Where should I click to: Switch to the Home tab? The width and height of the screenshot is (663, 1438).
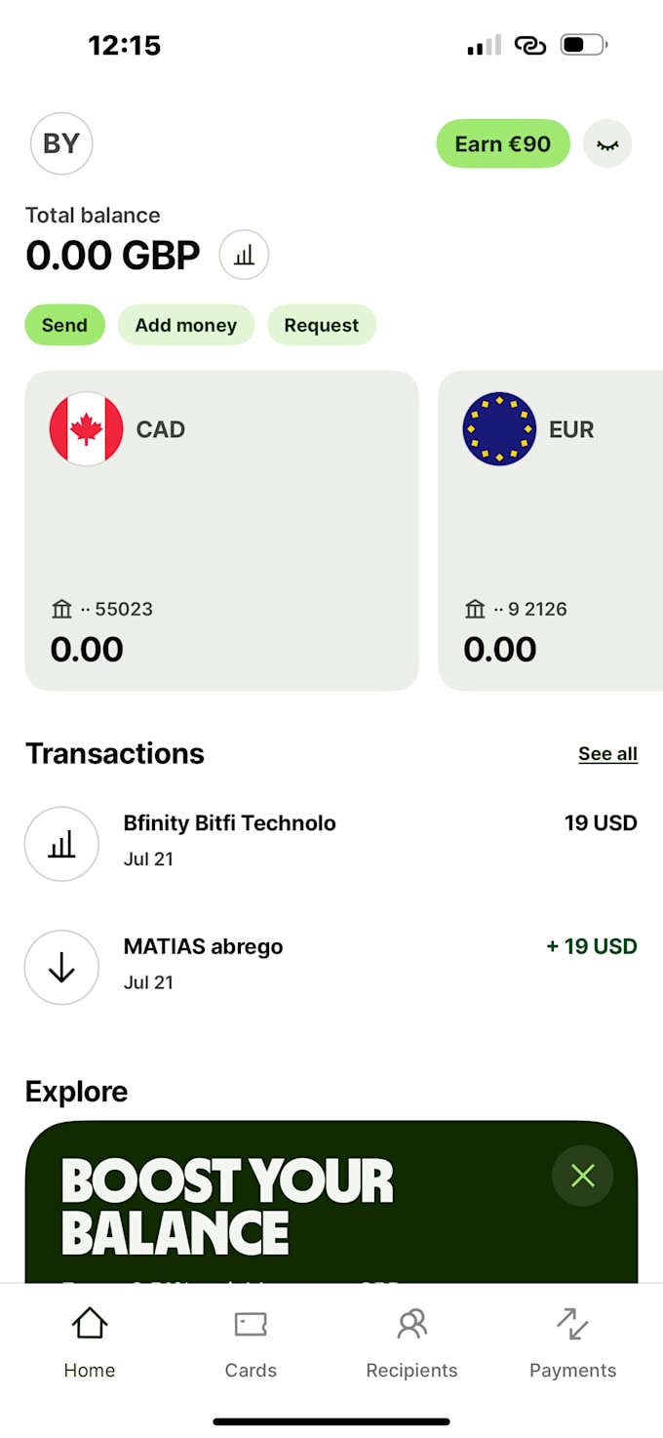tap(89, 1324)
